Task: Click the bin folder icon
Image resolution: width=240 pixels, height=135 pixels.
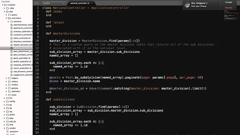Action: tap(7, 98)
